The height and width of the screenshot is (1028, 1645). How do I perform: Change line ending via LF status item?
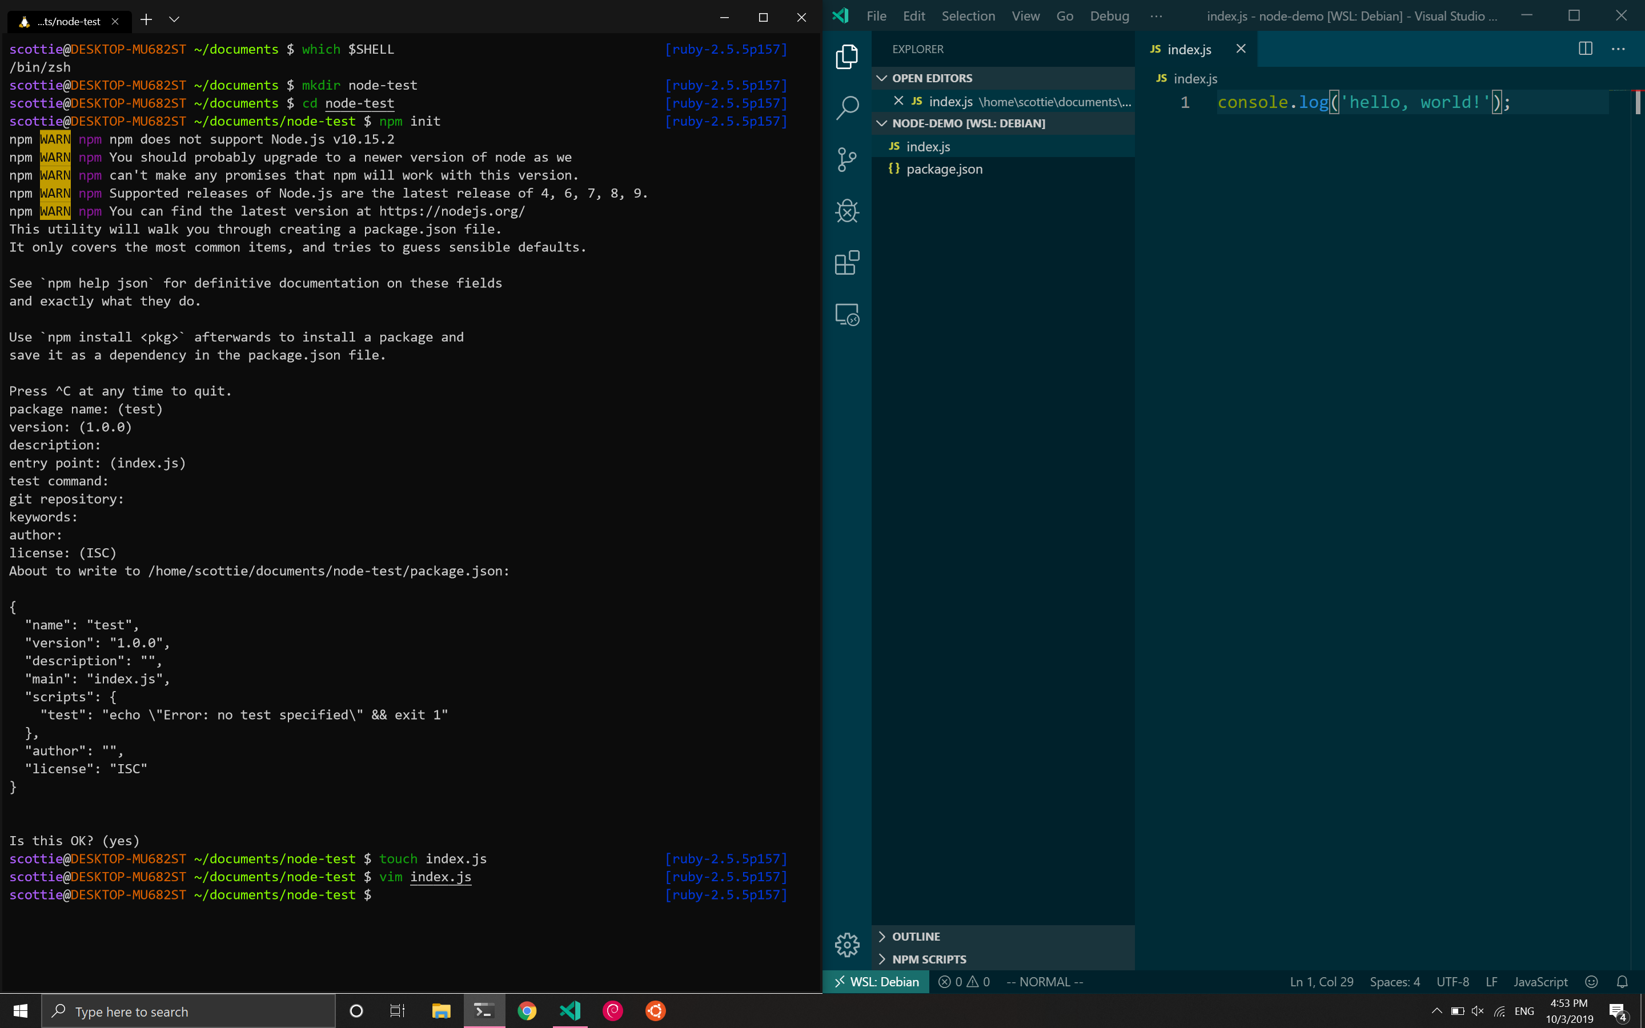click(1491, 982)
